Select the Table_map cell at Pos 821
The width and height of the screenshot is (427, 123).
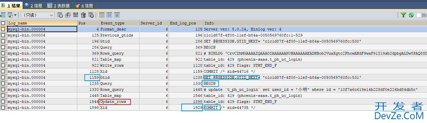click(119, 59)
